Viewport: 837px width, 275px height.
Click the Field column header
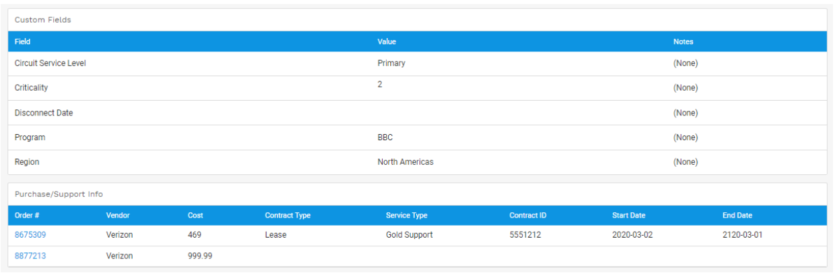(x=23, y=41)
